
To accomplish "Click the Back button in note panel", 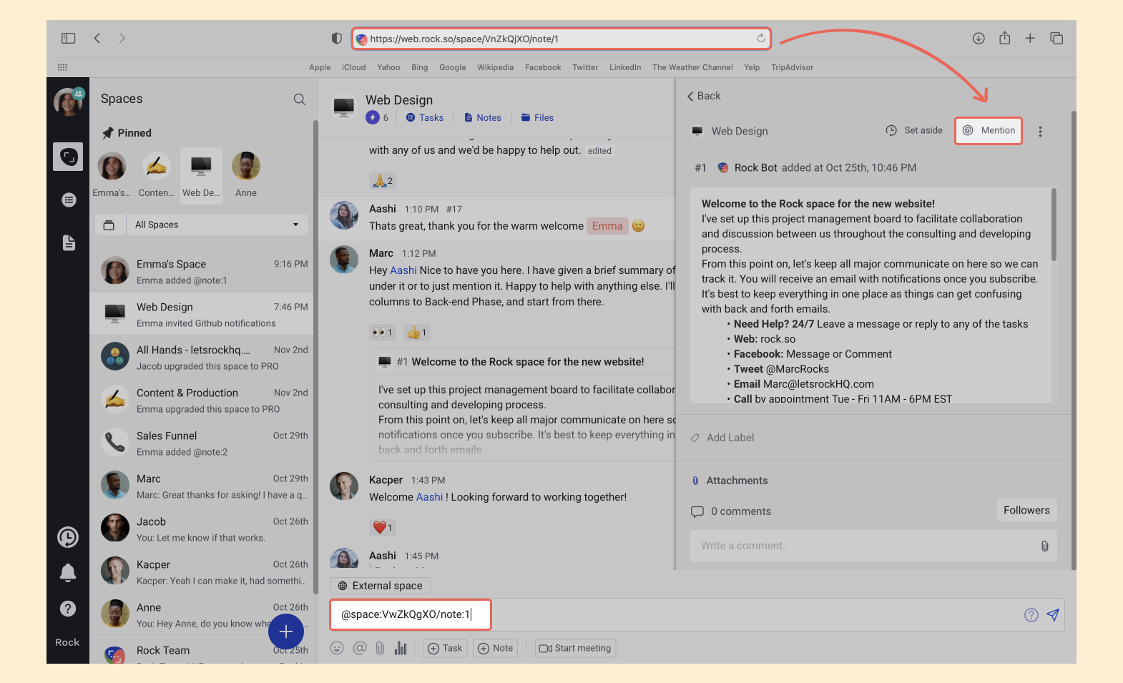I will click(x=704, y=96).
